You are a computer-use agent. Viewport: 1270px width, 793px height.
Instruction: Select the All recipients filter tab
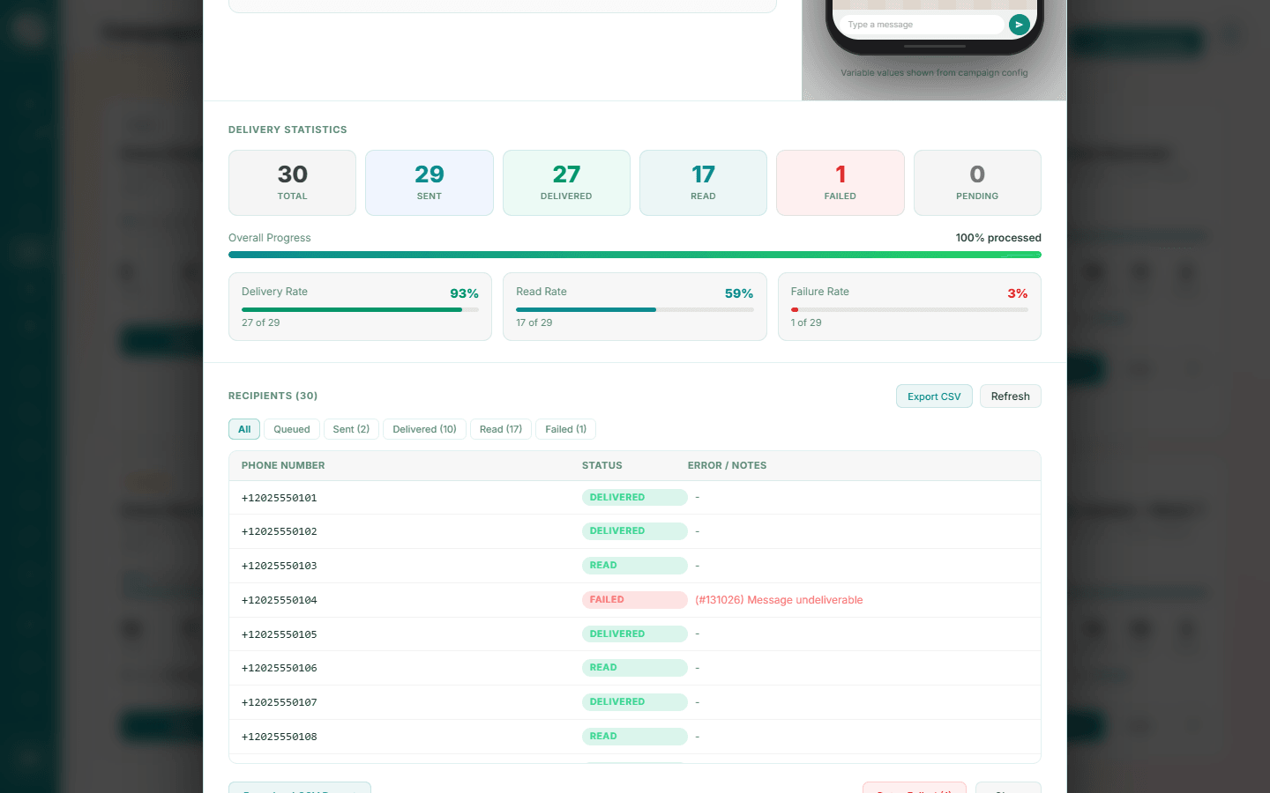coord(244,429)
